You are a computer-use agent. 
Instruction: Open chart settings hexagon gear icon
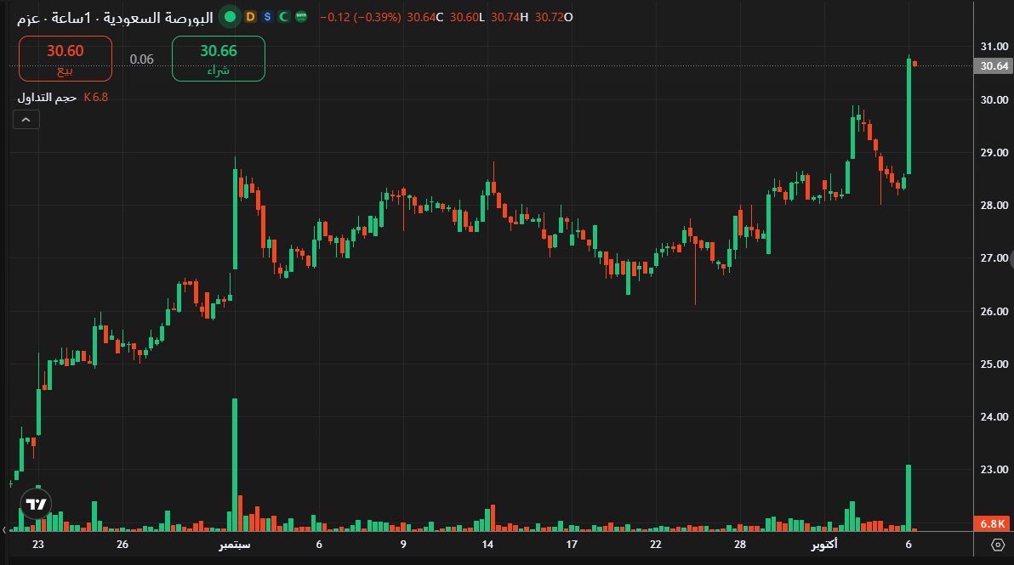[998, 545]
